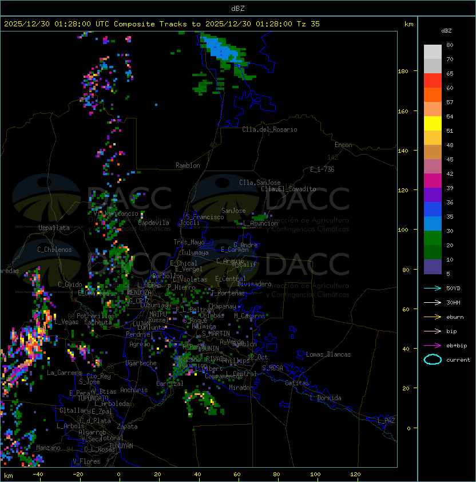The width and height of the screenshot is (476, 482).
Task: Click the current legend label
Action: [458, 360]
